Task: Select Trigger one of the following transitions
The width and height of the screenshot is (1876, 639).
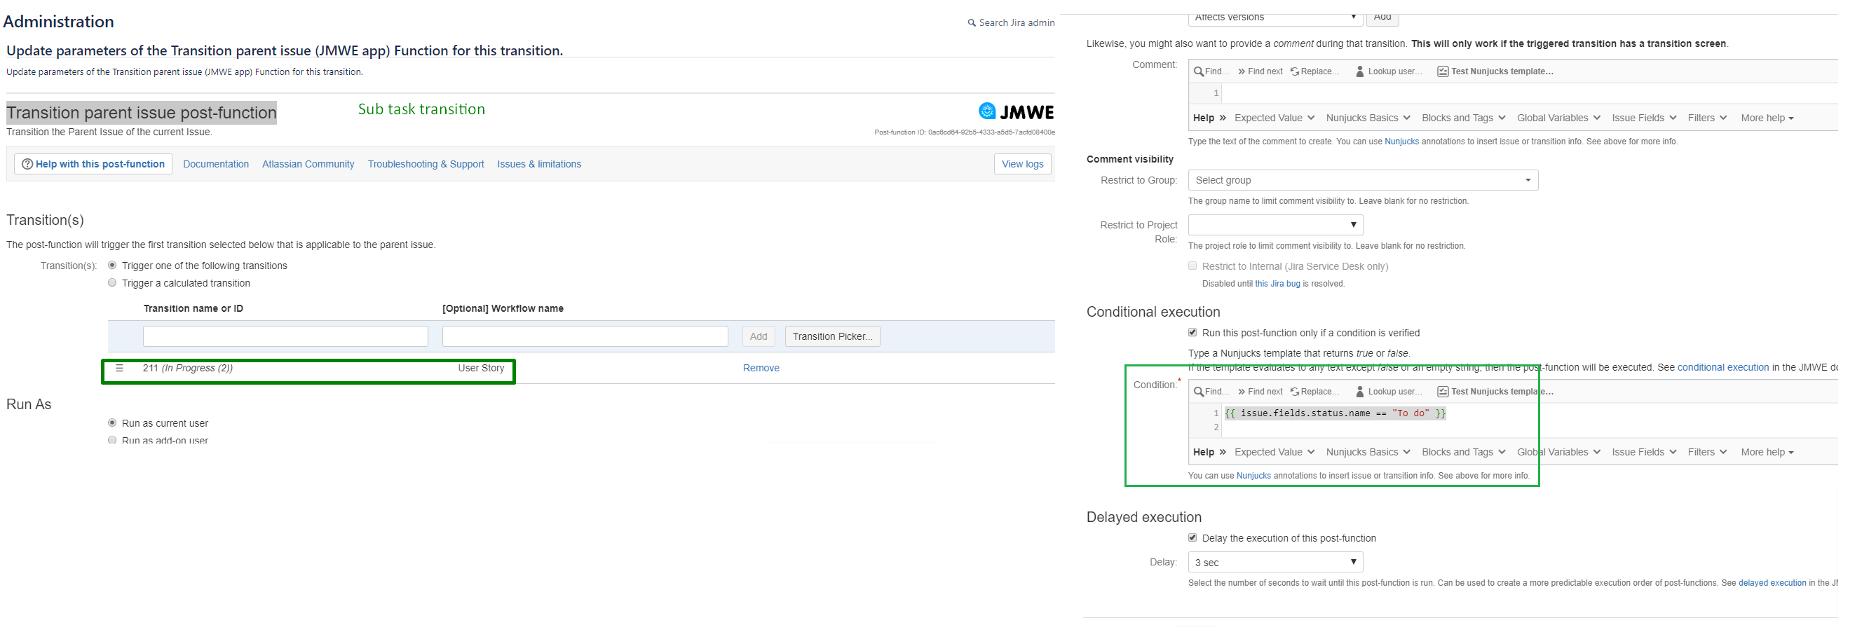Action: pos(112,266)
